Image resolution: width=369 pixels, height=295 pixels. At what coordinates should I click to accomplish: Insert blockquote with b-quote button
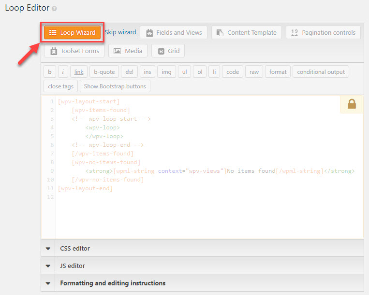104,71
